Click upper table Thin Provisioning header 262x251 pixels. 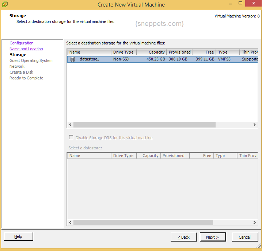249,52
